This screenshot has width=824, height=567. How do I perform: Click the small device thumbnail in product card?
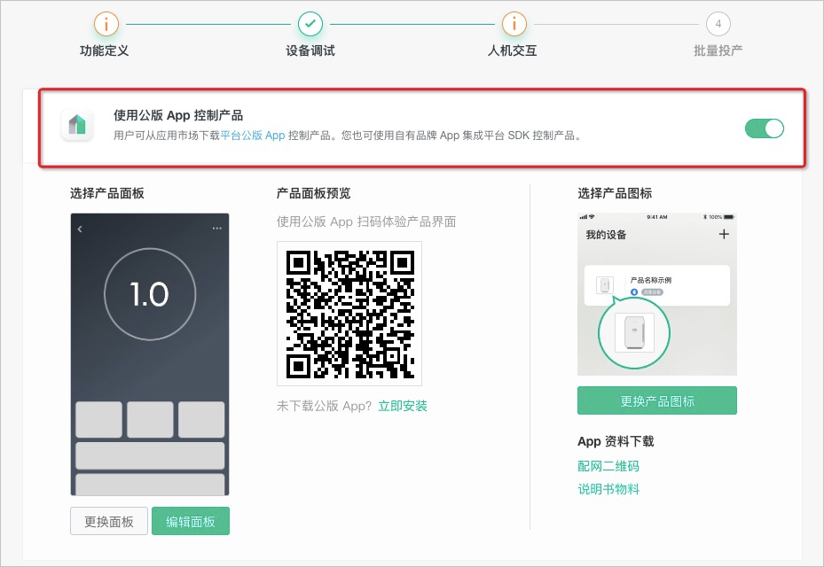(x=604, y=285)
